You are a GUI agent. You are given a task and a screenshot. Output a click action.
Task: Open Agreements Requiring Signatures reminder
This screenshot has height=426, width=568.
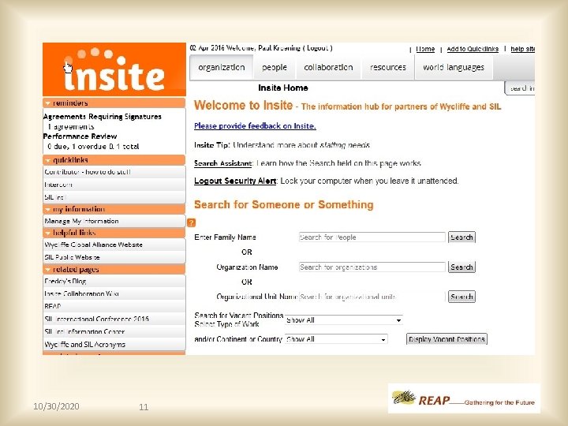102,117
